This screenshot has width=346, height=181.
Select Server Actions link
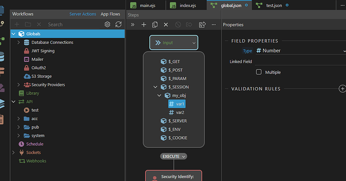click(x=83, y=14)
